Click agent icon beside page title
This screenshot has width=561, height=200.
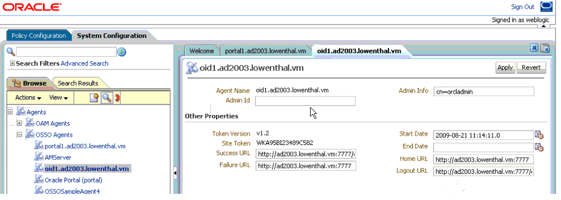click(193, 68)
